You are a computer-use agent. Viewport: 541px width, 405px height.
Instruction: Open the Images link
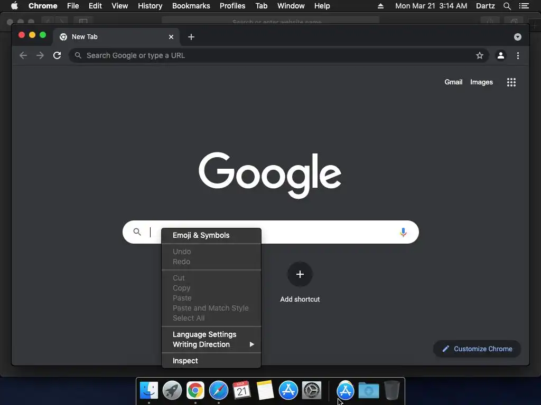(482, 82)
